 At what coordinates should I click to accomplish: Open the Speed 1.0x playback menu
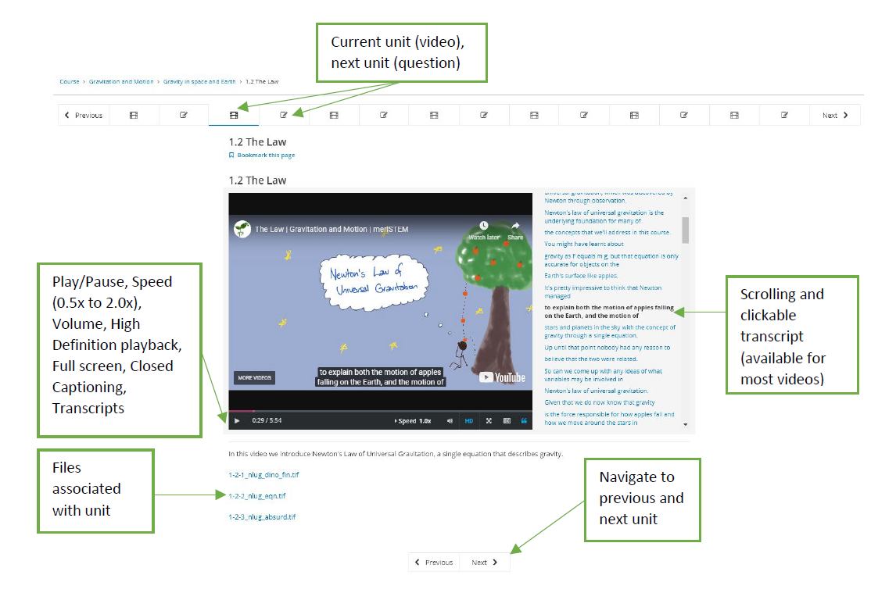414,420
